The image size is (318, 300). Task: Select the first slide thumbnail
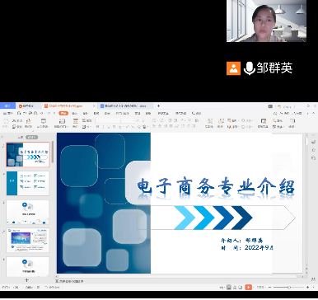click(28, 155)
